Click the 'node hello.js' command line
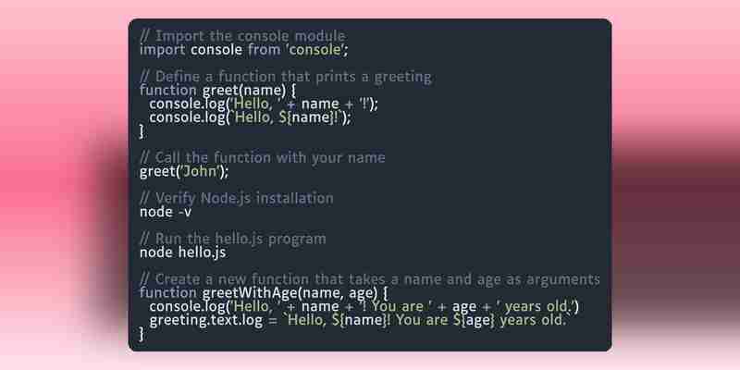 (x=182, y=253)
